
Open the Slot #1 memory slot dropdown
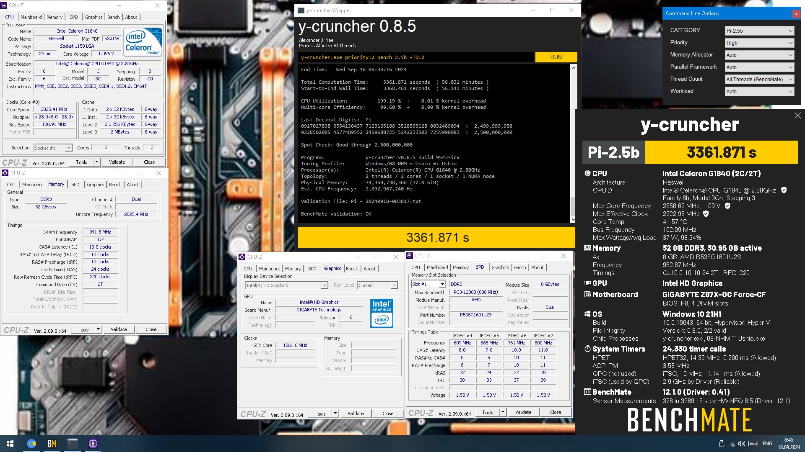(428, 284)
